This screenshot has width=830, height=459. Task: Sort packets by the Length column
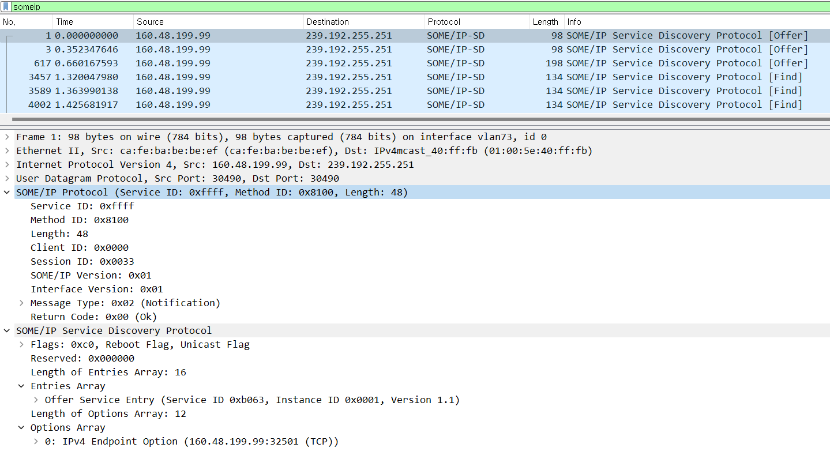tap(547, 22)
